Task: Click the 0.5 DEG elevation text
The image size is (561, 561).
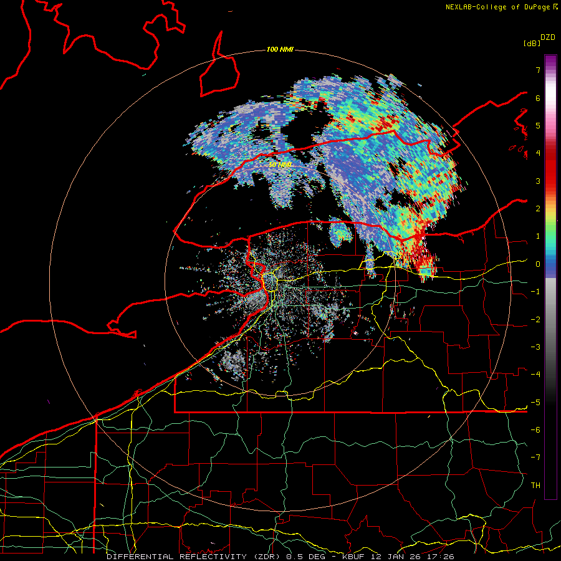Action: coord(306,557)
